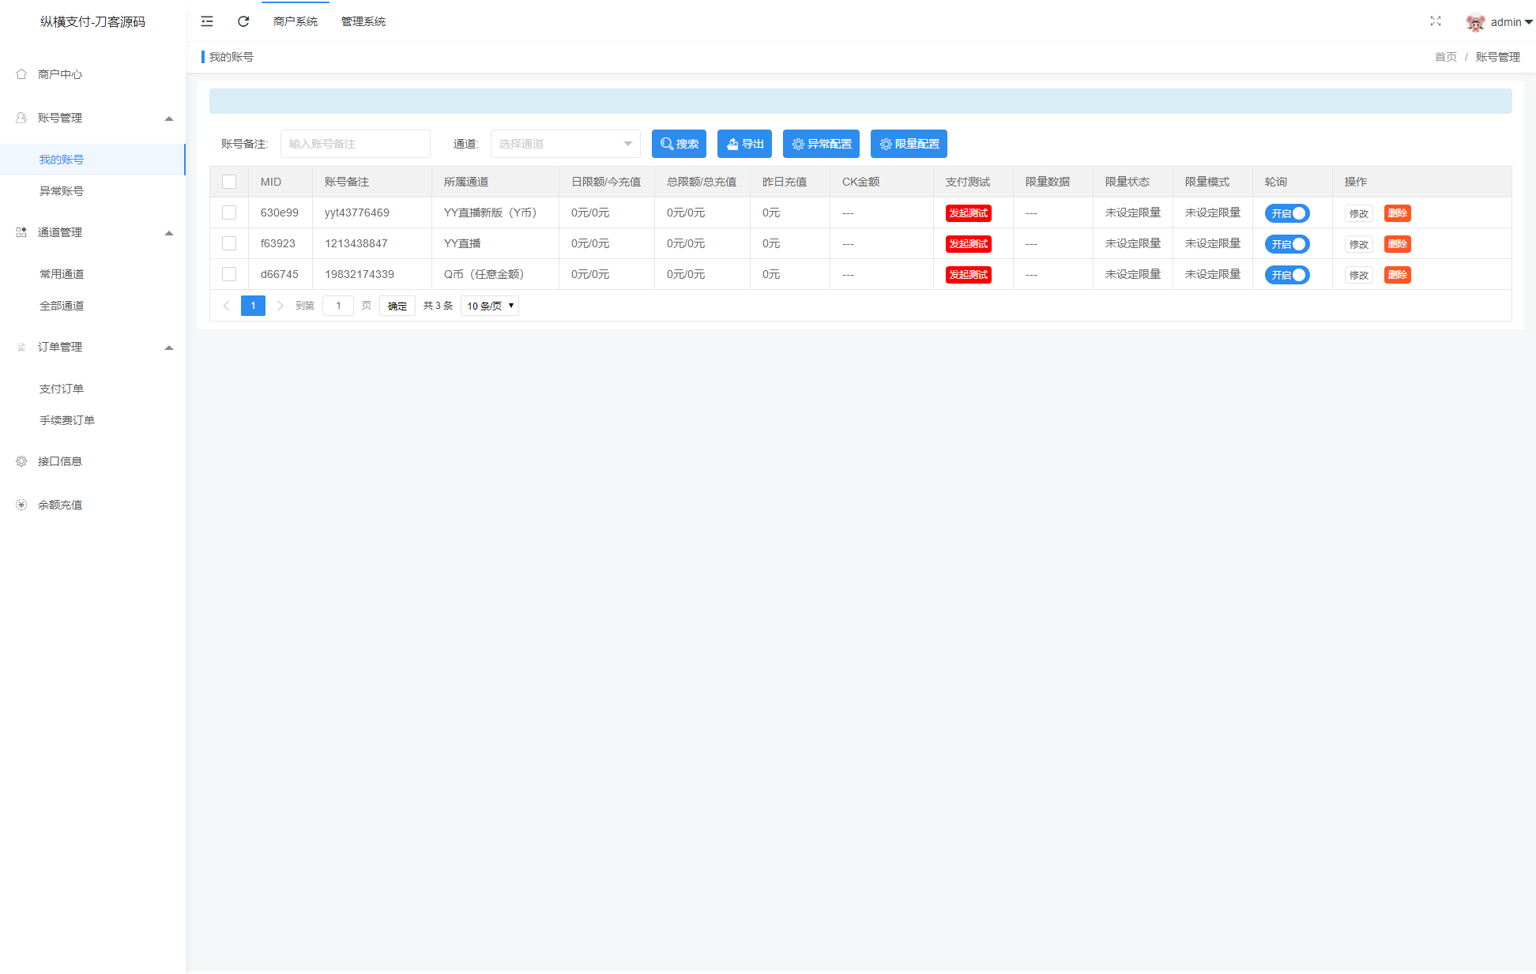This screenshot has width=1536, height=974.
Task: Click the admin avatar image
Action: 1475,22
